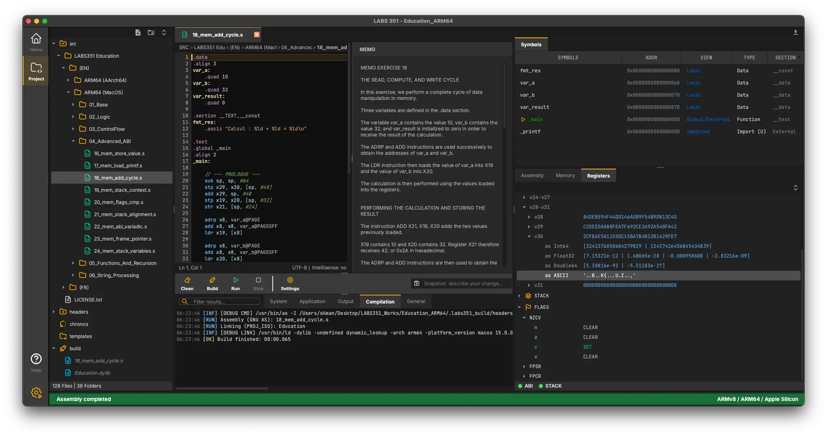Click the Education.dylib file icon
Screen dimensions: 827x436
(68, 373)
